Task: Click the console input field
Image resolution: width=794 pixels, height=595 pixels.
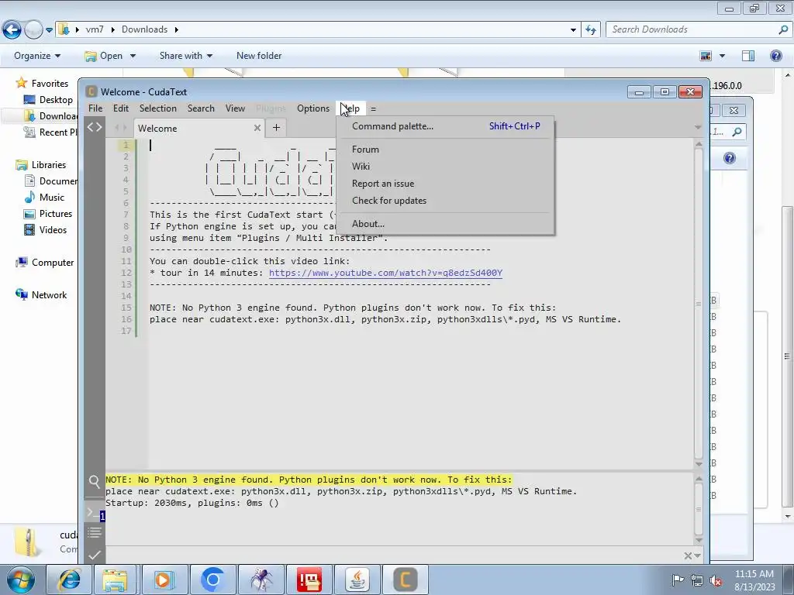Action: pos(393,555)
